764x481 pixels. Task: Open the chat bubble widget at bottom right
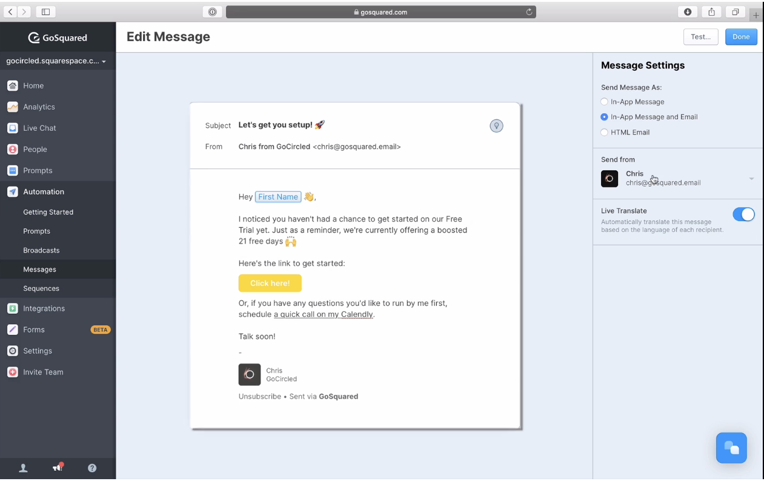coord(731,448)
